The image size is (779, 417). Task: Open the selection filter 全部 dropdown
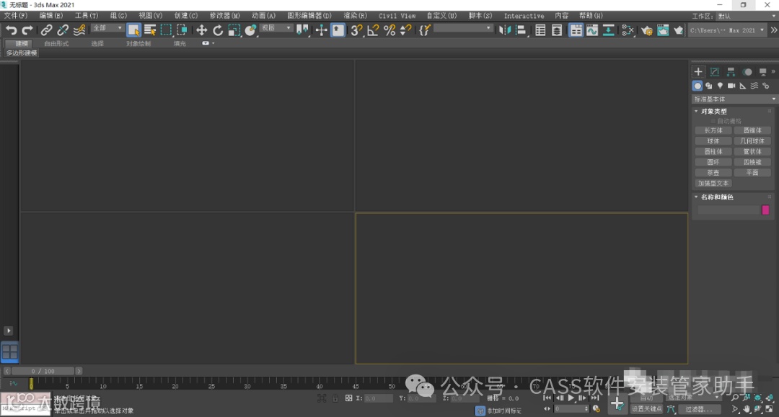coord(107,28)
